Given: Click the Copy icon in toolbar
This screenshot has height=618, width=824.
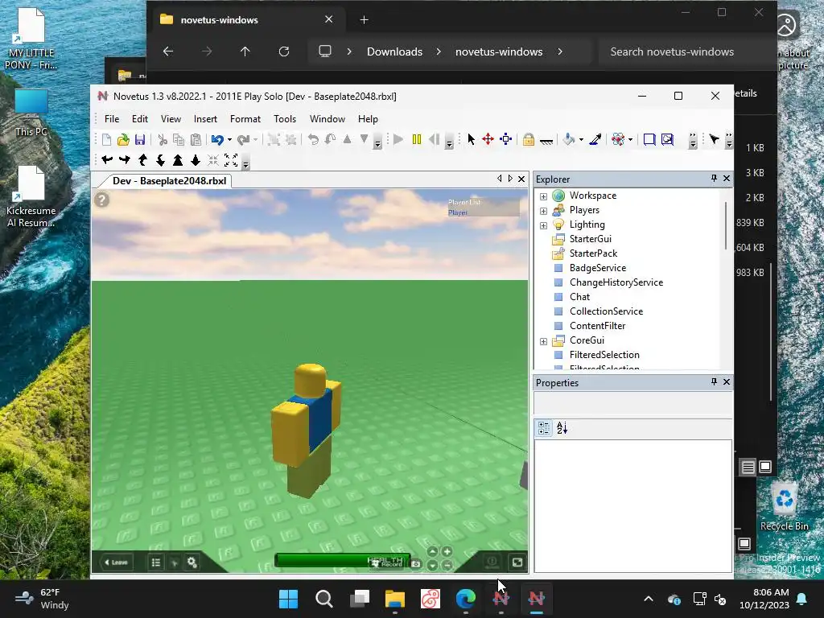Looking at the screenshot, I should pyautogui.click(x=179, y=139).
